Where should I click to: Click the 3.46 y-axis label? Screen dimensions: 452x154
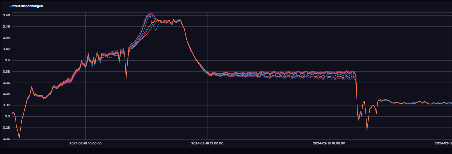(x=6, y=26)
